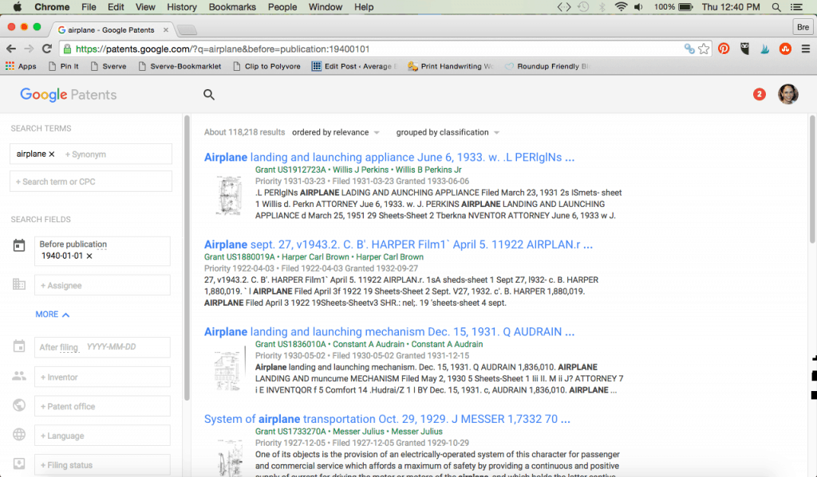Open the After filing date type selector
The height and width of the screenshot is (477, 817).
(x=59, y=347)
